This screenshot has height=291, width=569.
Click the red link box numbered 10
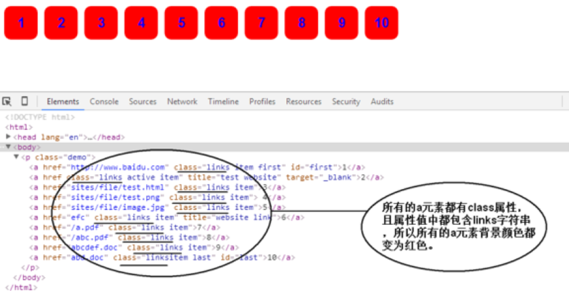[x=381, y=23]
